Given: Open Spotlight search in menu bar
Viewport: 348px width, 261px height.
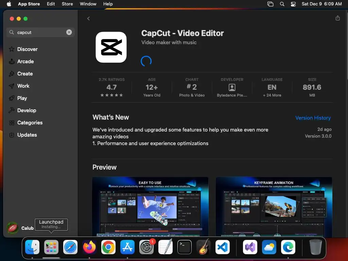Looking at the screenshot, I should 282,4.
